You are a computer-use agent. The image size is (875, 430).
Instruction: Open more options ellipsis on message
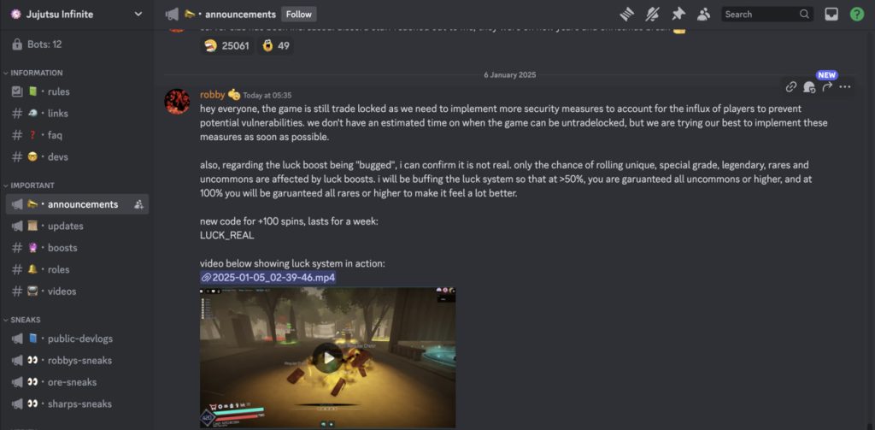845,86
